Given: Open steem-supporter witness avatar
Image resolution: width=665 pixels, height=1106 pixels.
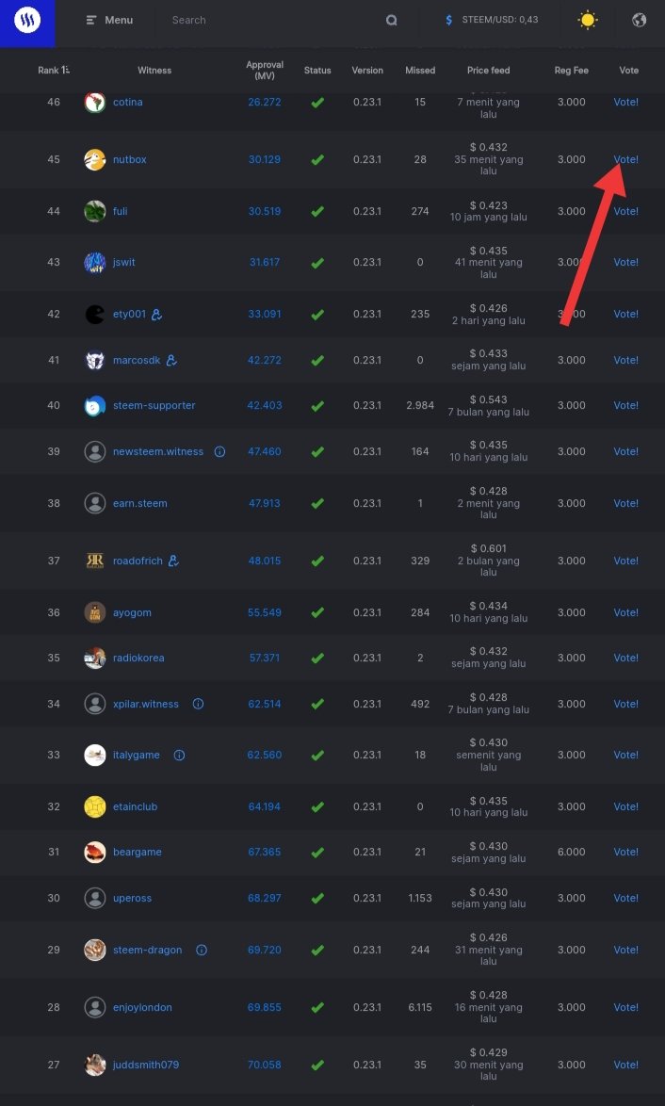Looking at the screenshot, I should pyautogui.click(x=94, y=406).
